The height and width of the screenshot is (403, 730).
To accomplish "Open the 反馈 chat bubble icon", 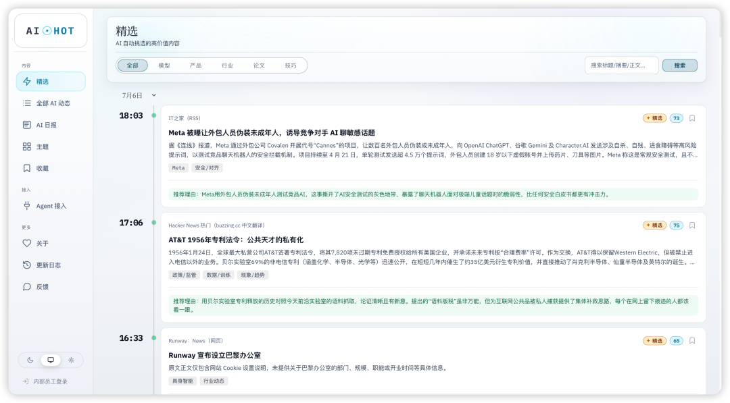I will (x=27, y=287).
